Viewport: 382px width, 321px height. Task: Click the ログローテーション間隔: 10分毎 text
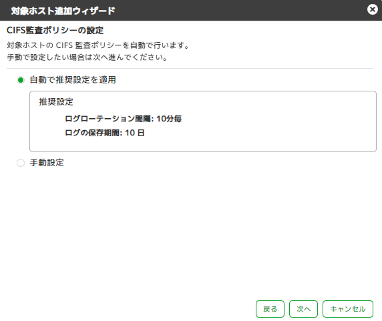[124, 119]
